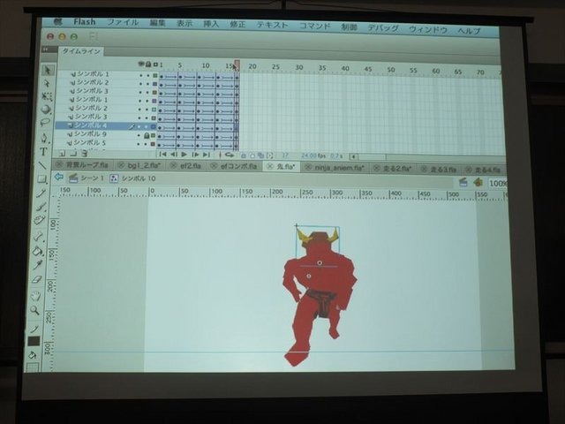
Task: Switch to the ninja_aniem.fla document tab
Action: click(x=335, y=168)
